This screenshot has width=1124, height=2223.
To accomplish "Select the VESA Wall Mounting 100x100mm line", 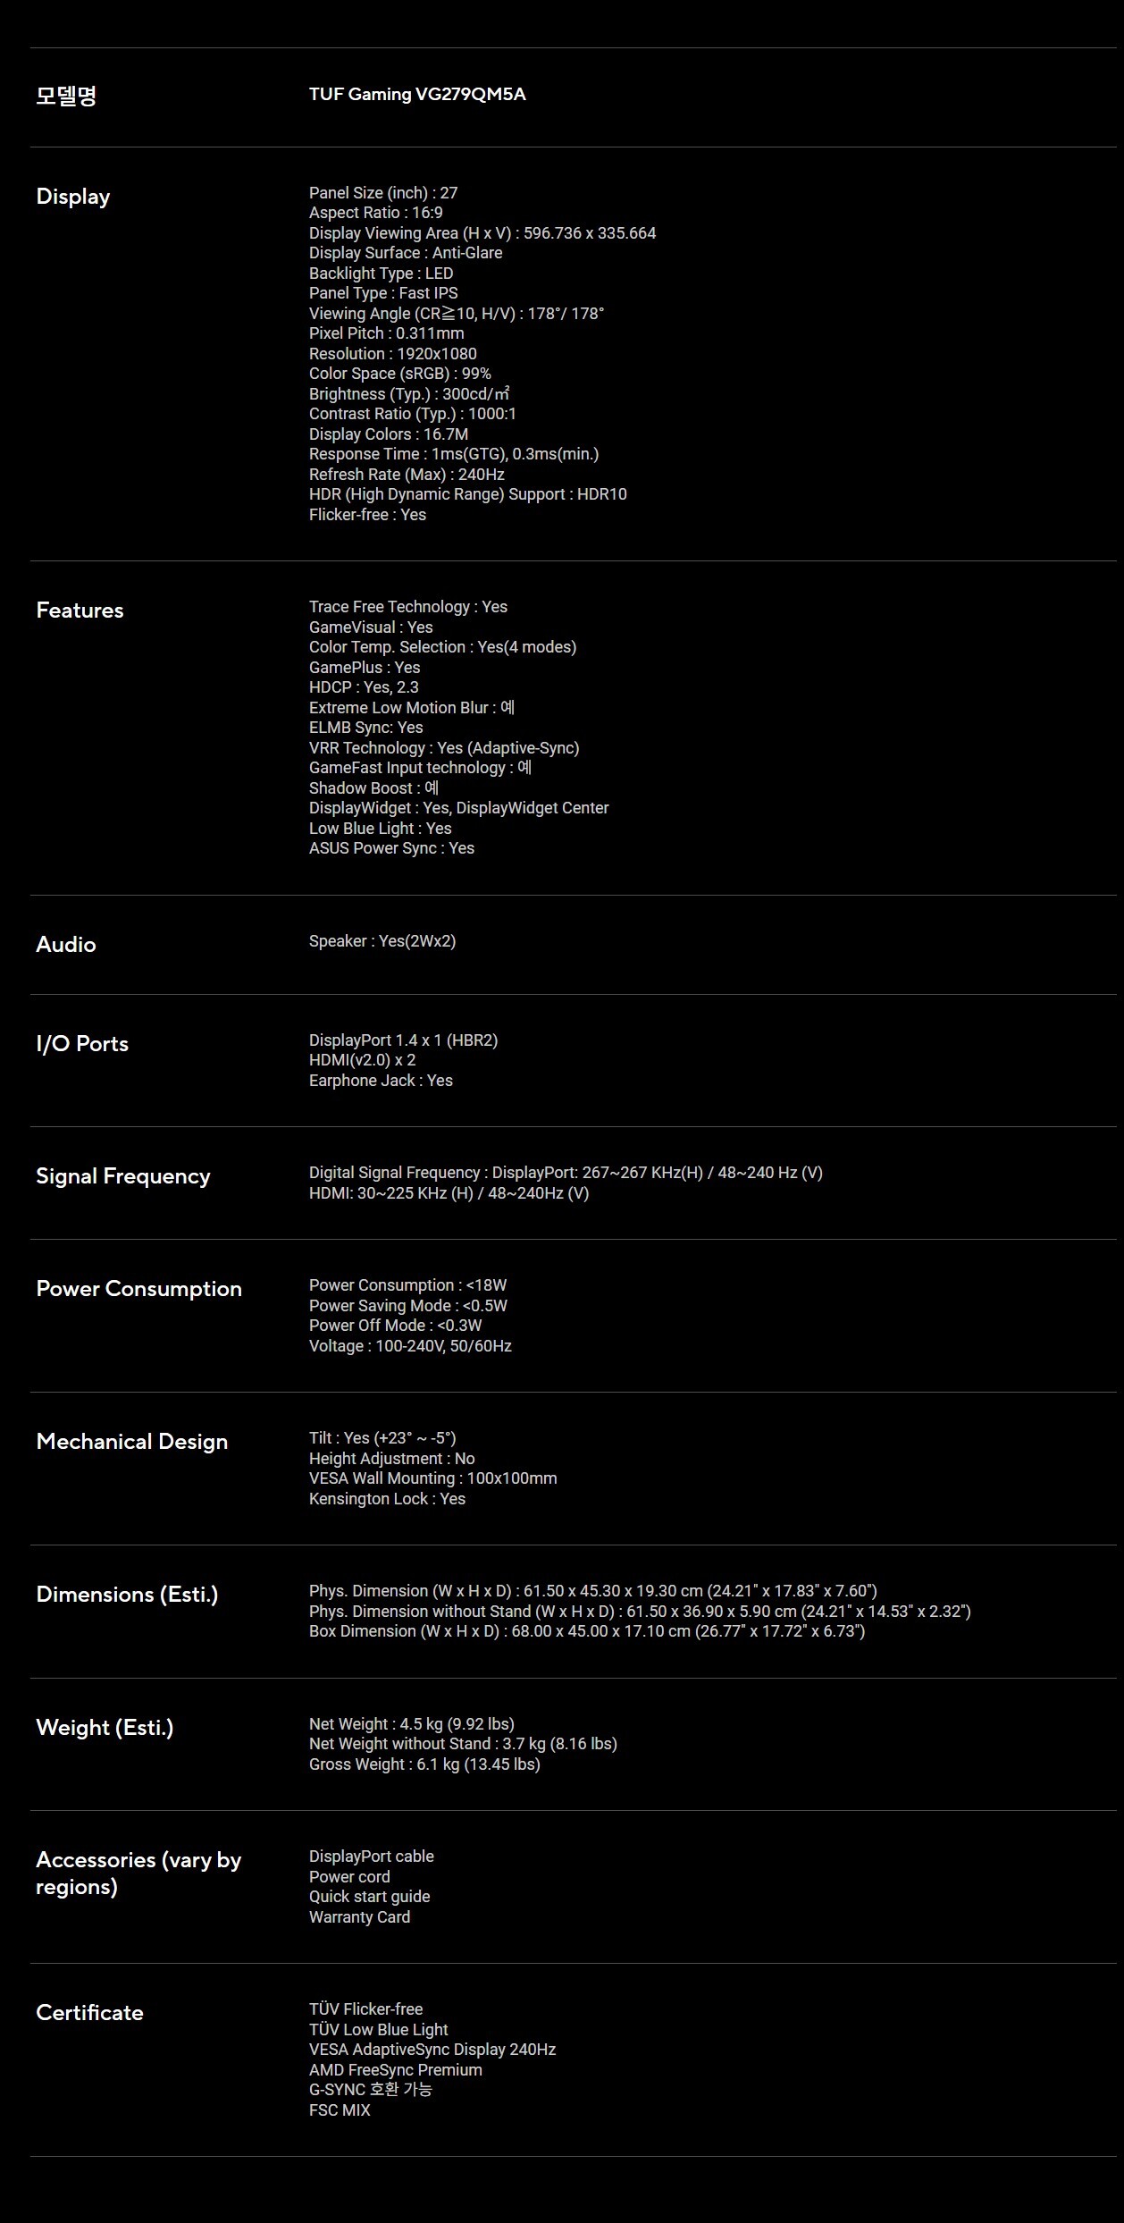I will pyautogui.click(x=433, y=1478).
